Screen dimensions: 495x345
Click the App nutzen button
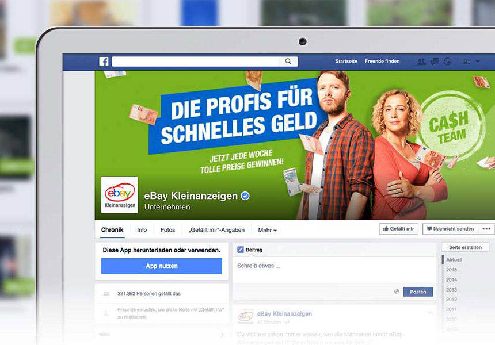click(x=162, y=266)
